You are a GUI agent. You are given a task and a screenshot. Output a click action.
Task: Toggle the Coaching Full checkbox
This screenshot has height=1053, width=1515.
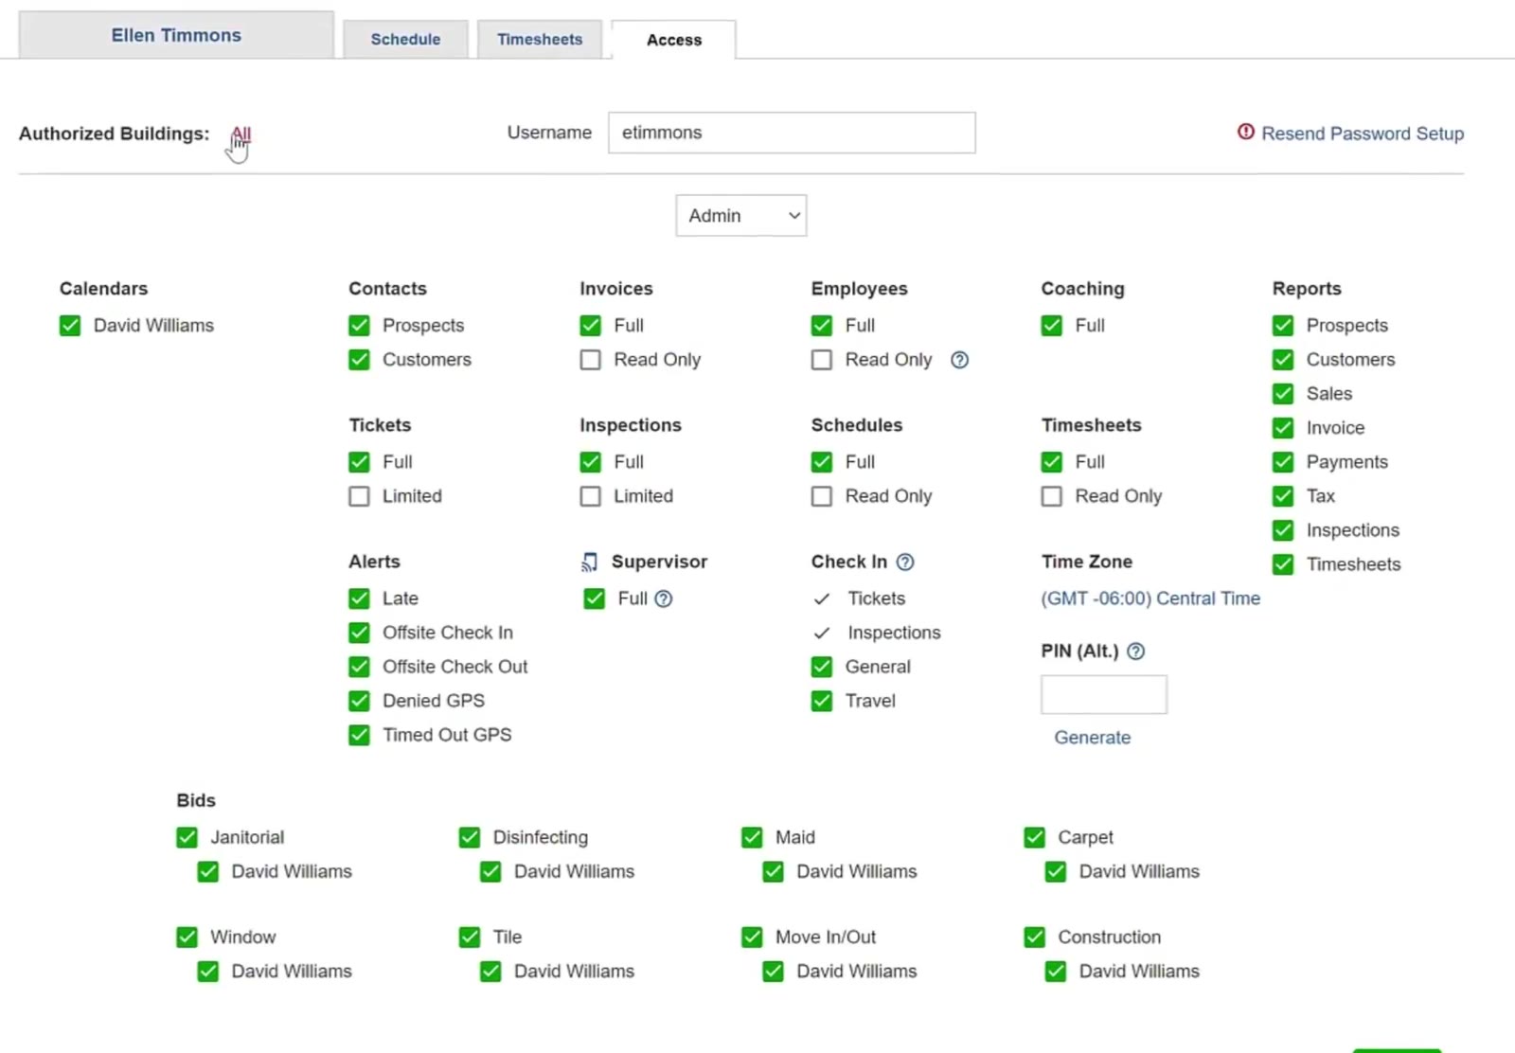click(x=1051, y=326)
